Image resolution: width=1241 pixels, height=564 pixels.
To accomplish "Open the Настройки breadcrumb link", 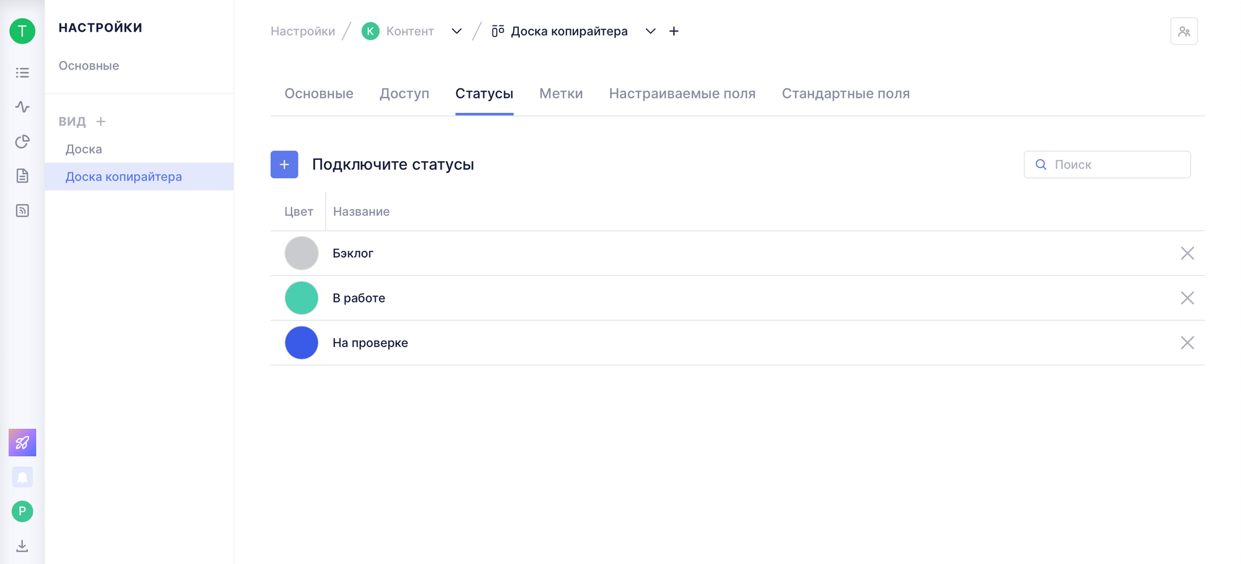I will (x=303, y=32).
